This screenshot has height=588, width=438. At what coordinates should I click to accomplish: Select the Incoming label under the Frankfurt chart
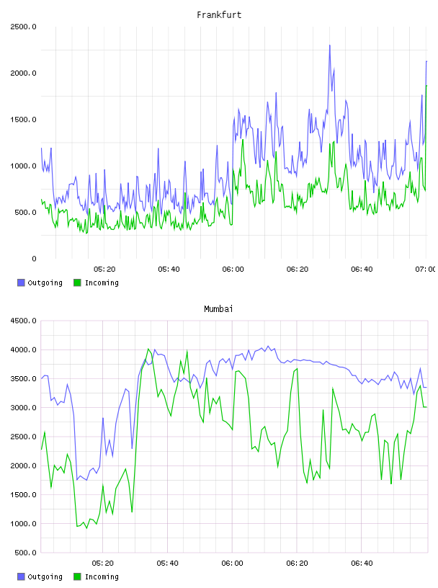coord(102,283)
